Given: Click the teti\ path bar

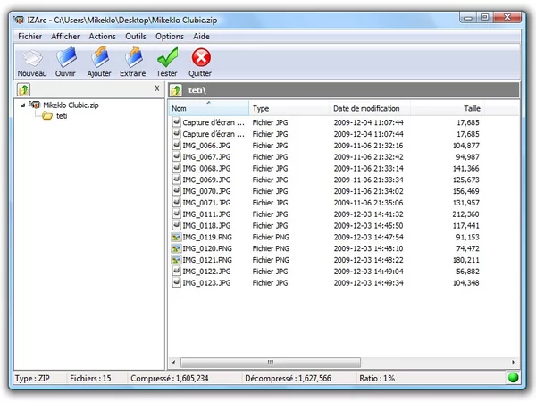Looking at the screenshot, I should 344,90.
